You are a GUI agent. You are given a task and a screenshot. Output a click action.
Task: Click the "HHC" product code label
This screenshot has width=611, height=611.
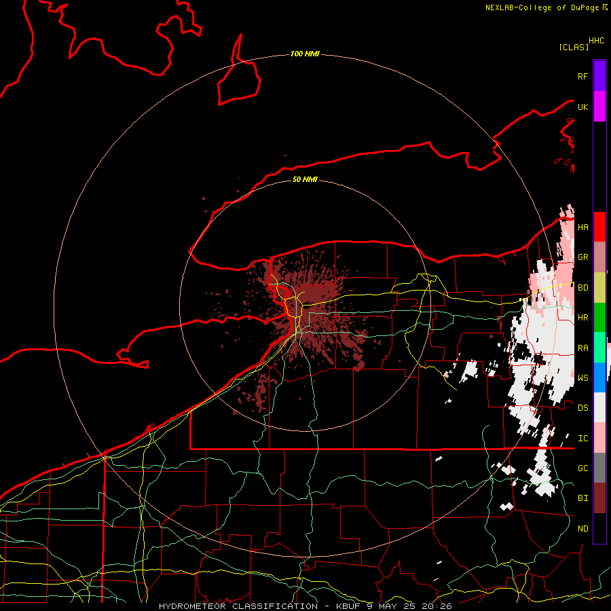tap(596, 41)
